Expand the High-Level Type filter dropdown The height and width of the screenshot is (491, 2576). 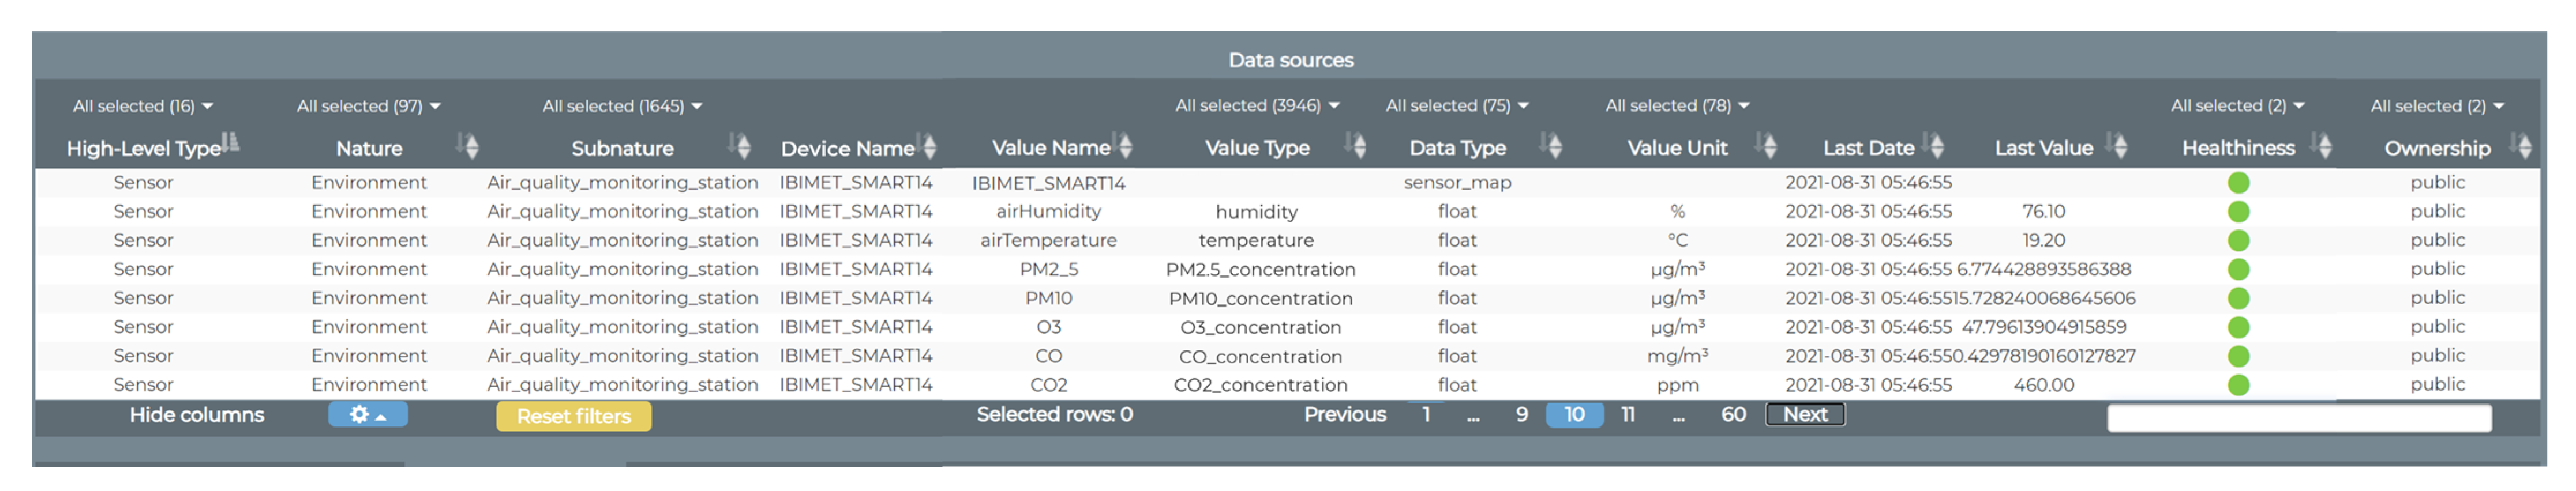(142, 106)
